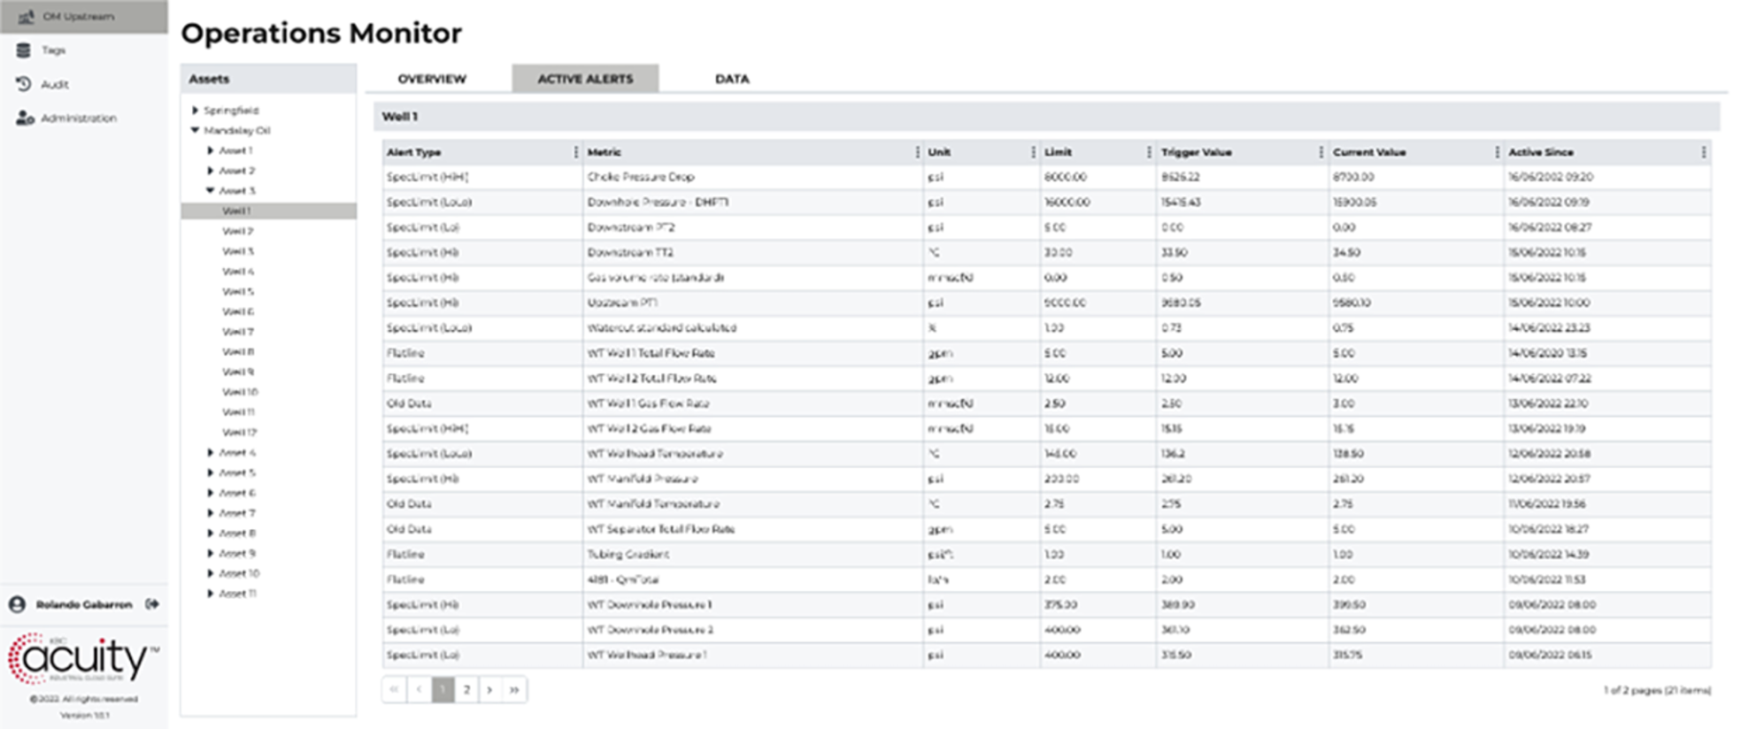Open the Tags database icon
This screenshot has height=729, width=1741.
[x=24, y=50]
